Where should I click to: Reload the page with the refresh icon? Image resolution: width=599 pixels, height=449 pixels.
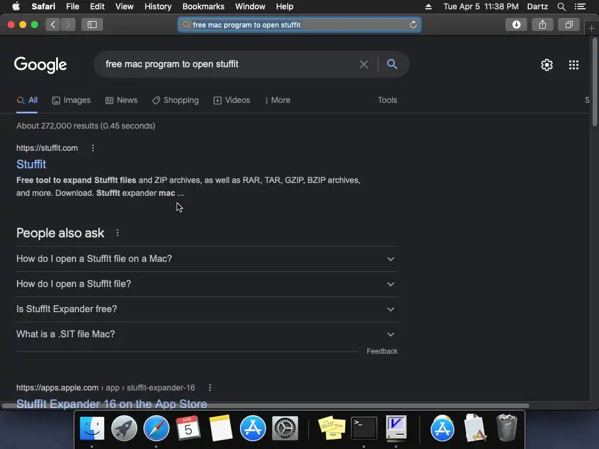(413, 25)
